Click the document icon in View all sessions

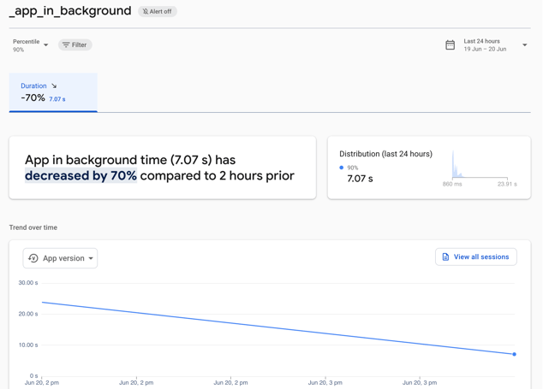[x=445, y=257]
